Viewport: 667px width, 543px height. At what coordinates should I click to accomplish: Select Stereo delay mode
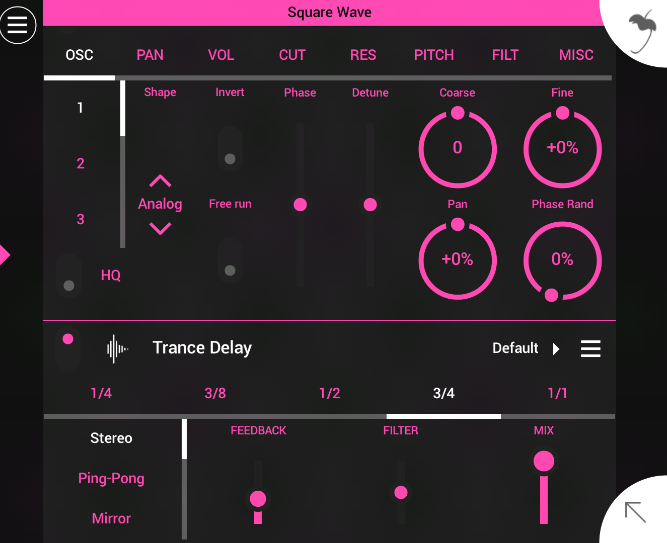point(111,438)
